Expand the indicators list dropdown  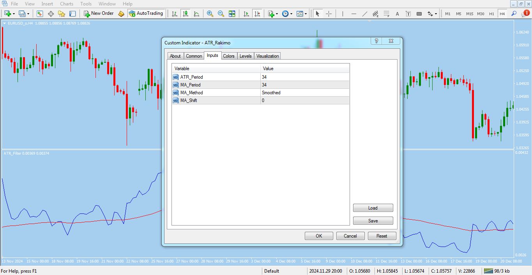(277, 14)
